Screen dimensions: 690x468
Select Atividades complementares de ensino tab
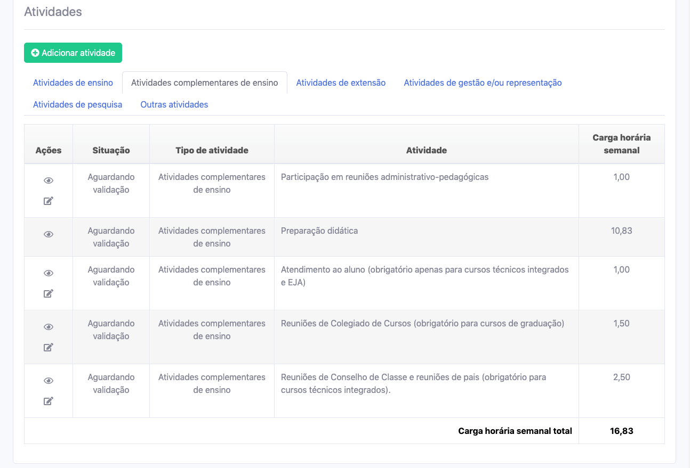205,83
